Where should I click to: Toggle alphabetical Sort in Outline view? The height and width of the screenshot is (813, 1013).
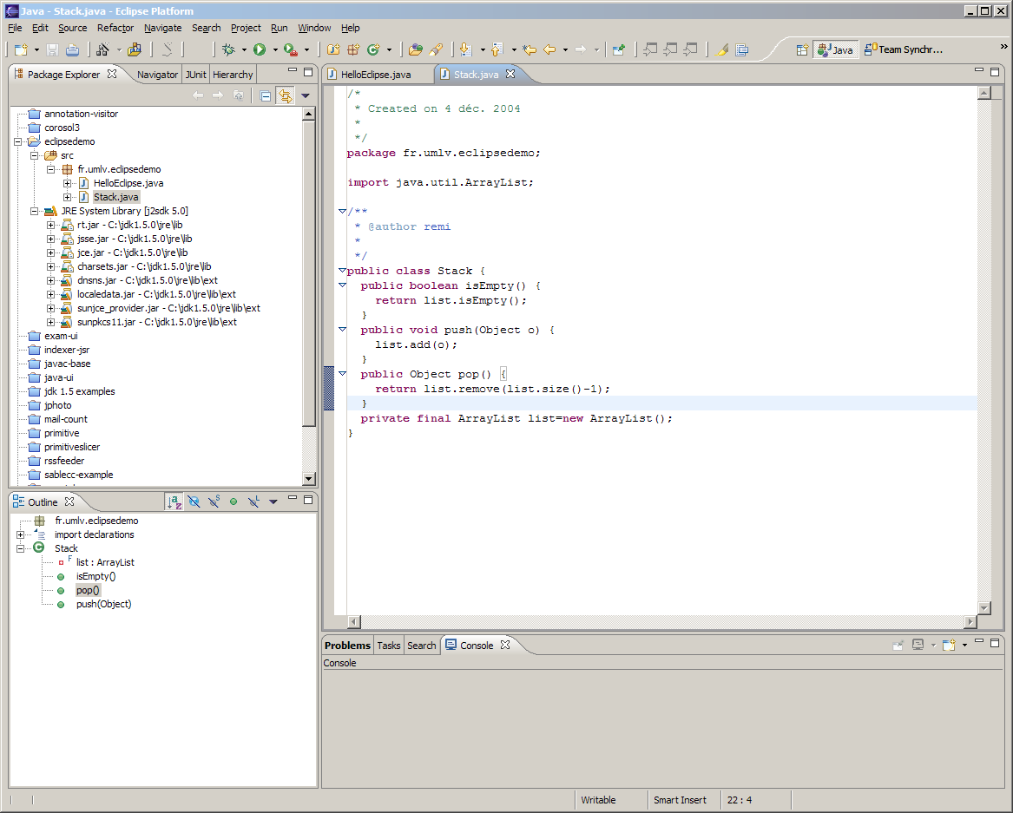[x=174, y=502]
